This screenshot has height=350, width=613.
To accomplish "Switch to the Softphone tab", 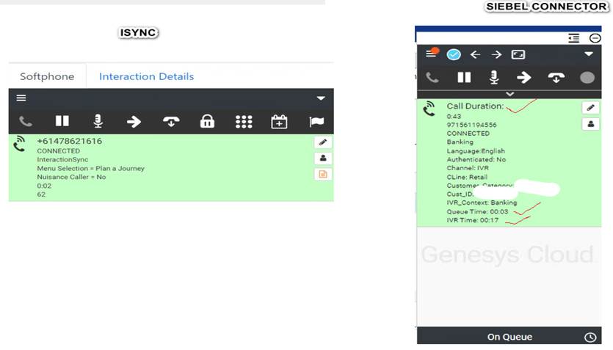I will click(47, 76).
